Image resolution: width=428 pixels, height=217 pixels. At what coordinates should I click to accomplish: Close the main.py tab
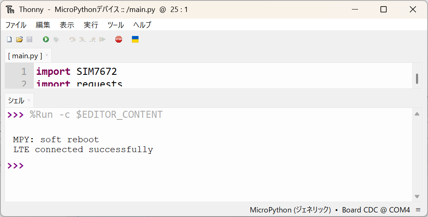(x=47, y=55)
